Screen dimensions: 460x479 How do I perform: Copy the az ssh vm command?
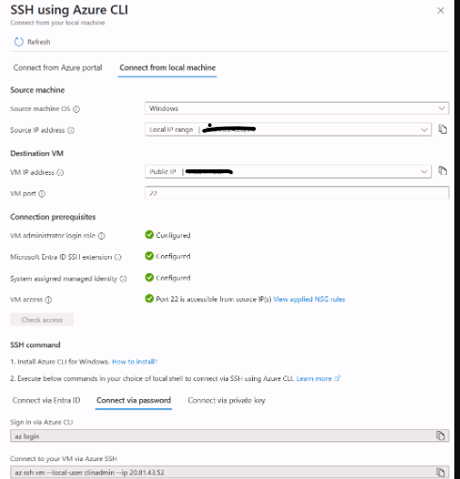coord(440,472)
